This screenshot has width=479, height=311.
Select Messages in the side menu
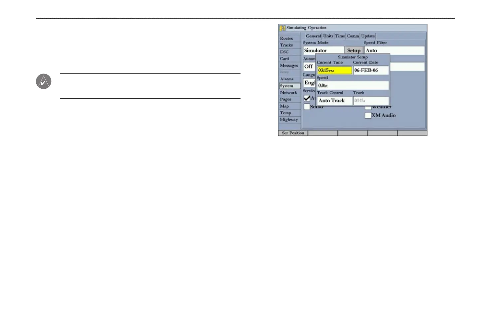coord(290,65)
